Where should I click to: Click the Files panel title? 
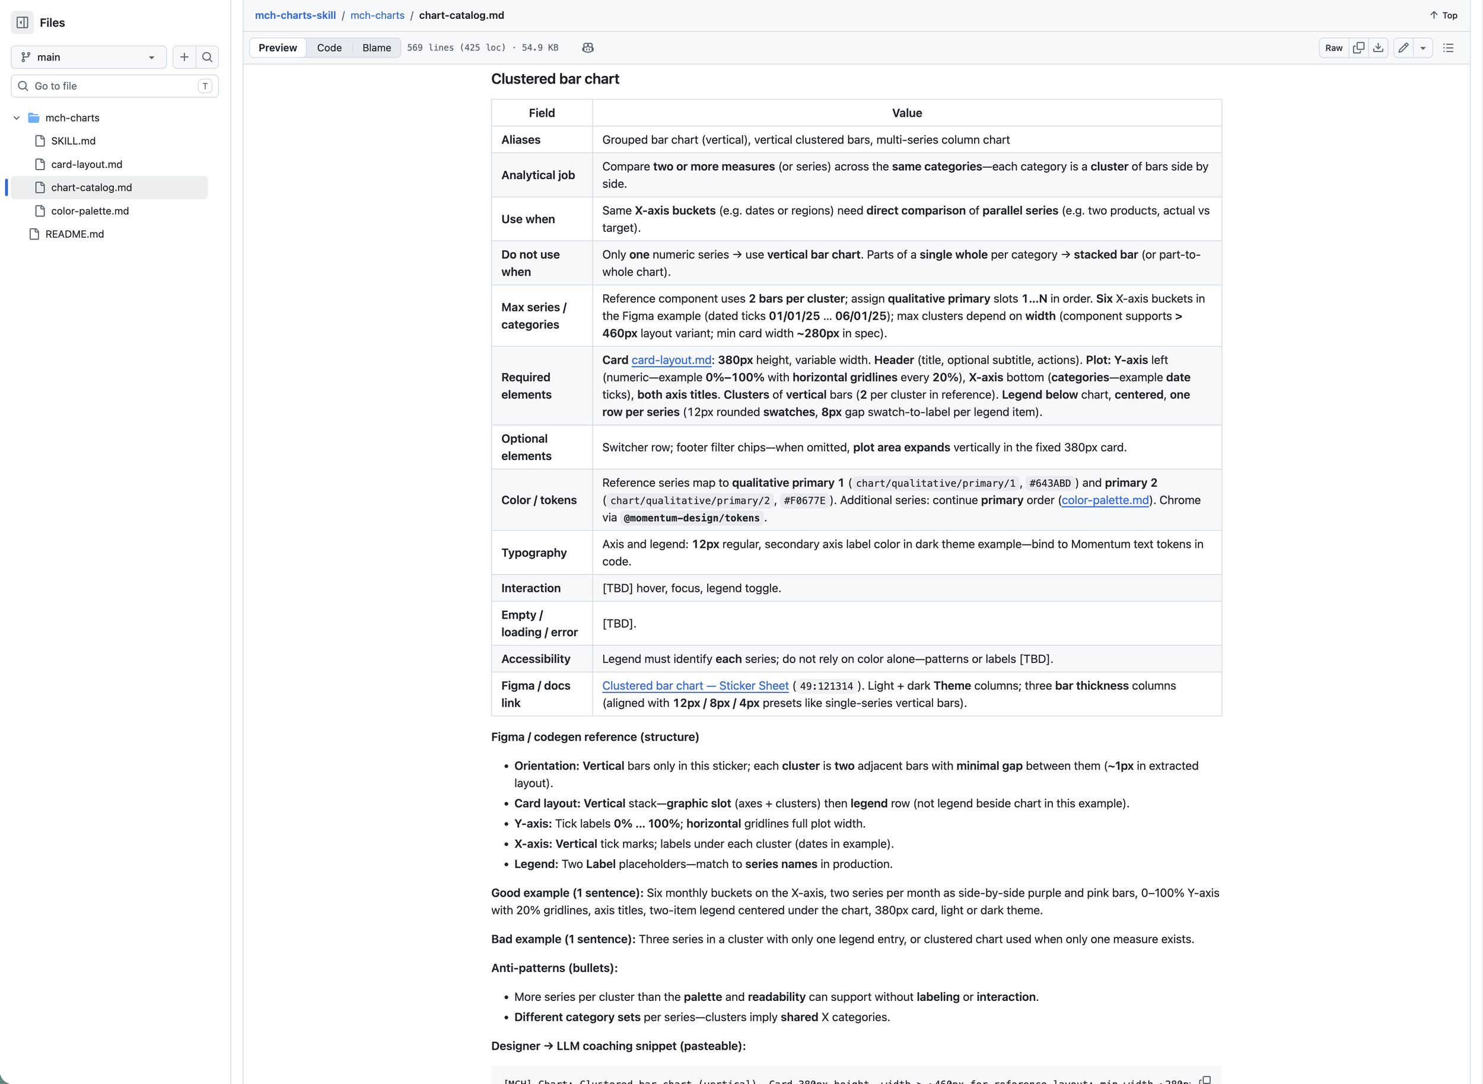coord(52,23)
